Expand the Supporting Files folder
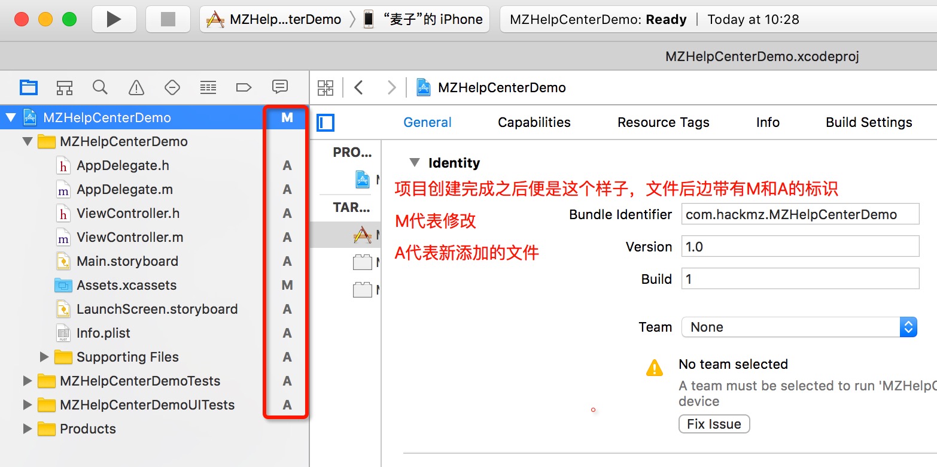 (44, 357)
